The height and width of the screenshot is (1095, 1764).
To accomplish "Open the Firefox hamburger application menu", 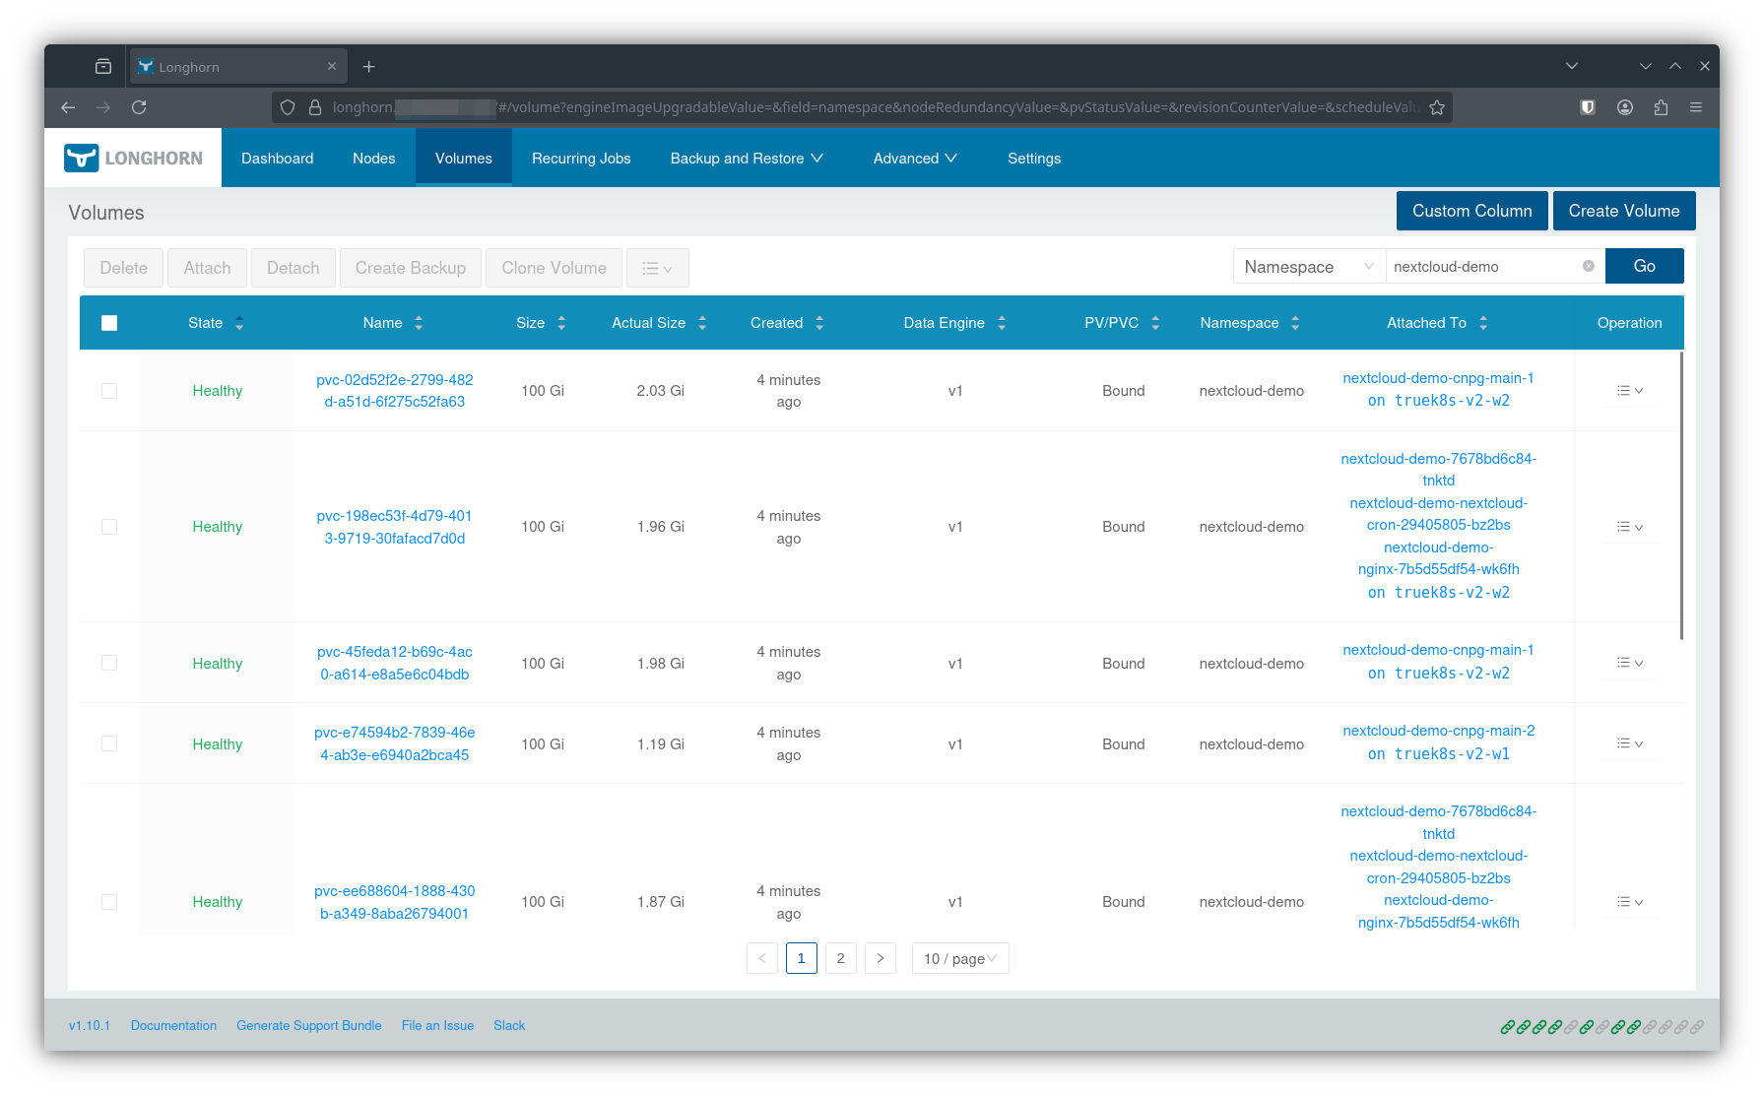I will pos(1696,107).
